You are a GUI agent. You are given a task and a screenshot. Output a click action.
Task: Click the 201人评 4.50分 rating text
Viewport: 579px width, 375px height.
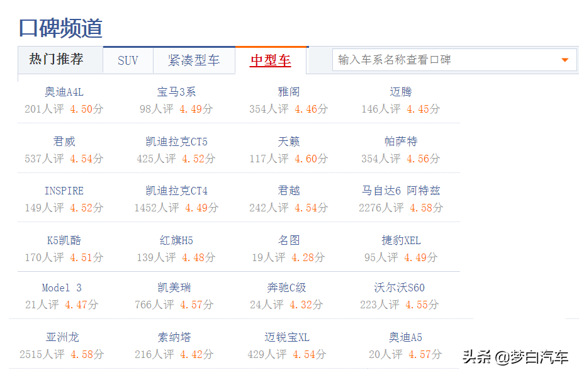click(64, 109)
